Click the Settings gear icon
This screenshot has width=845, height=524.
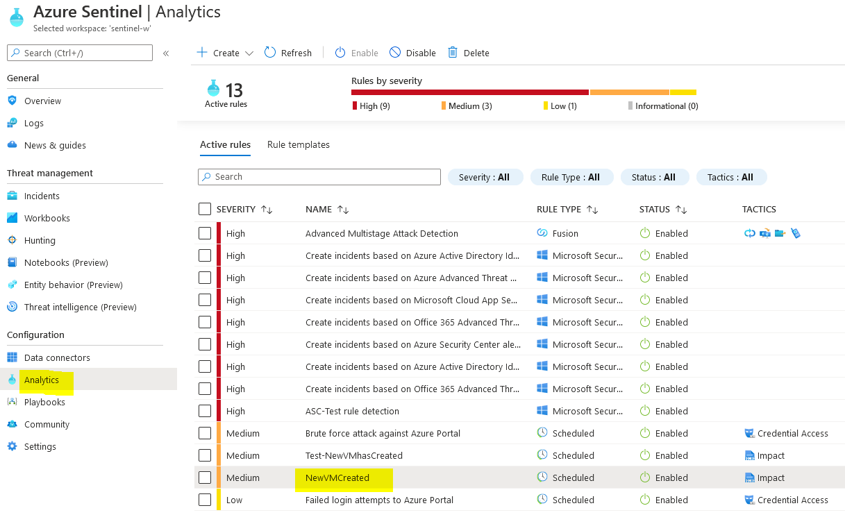pos(12,446)
